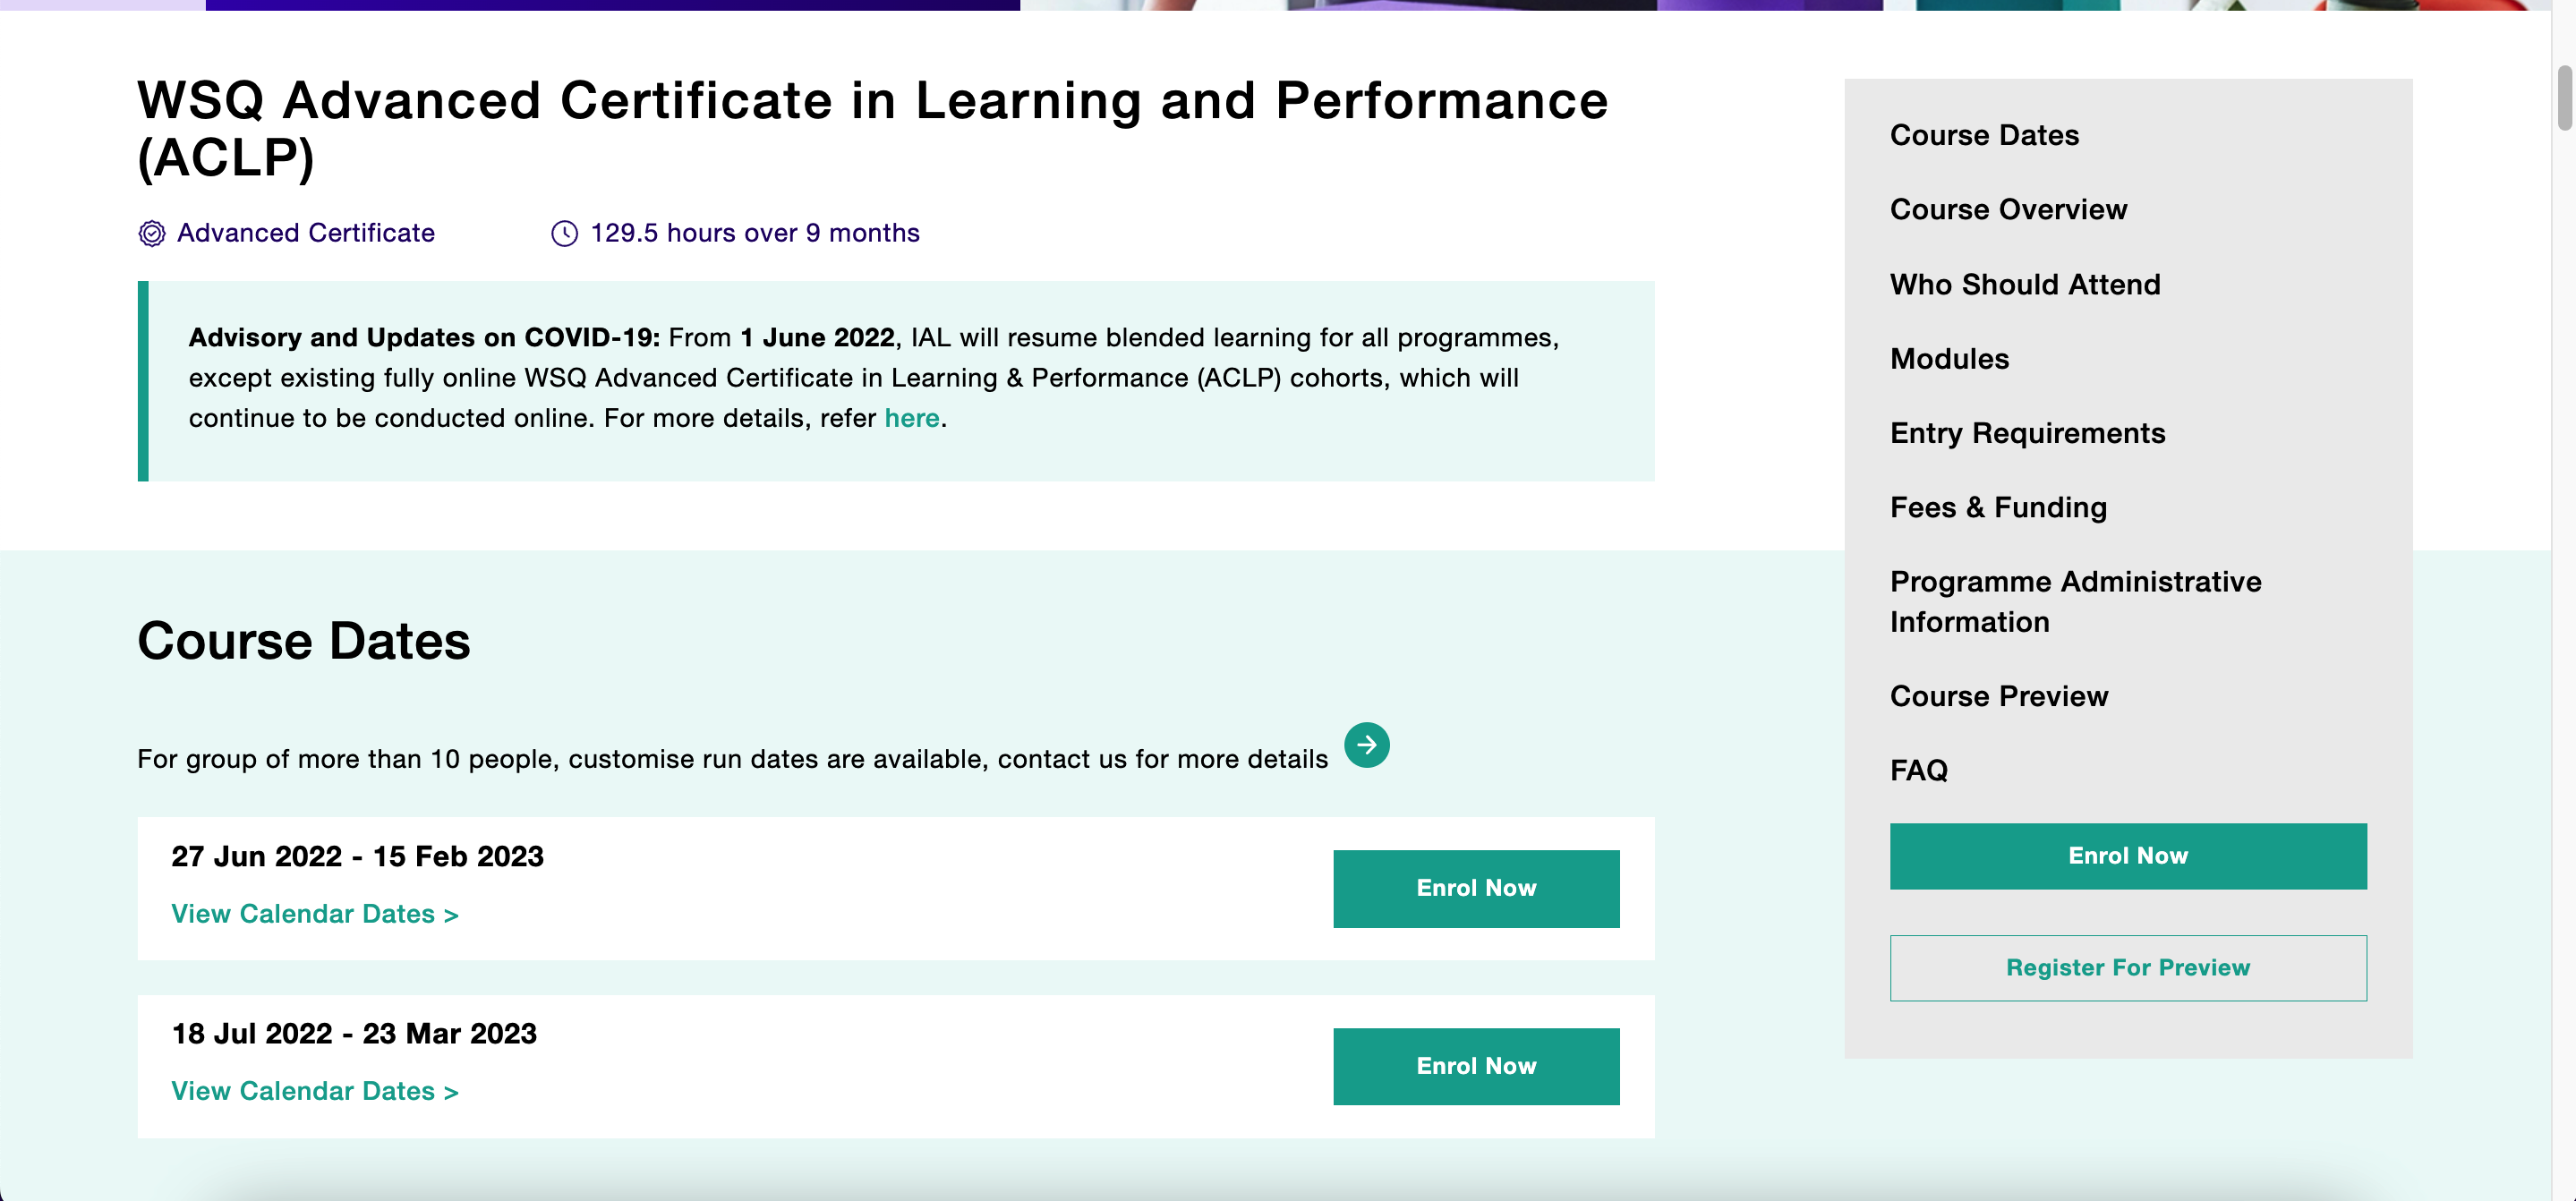Go to Course Overview section
This screenshot has height=1201, width=2576.
(2008, 209)
